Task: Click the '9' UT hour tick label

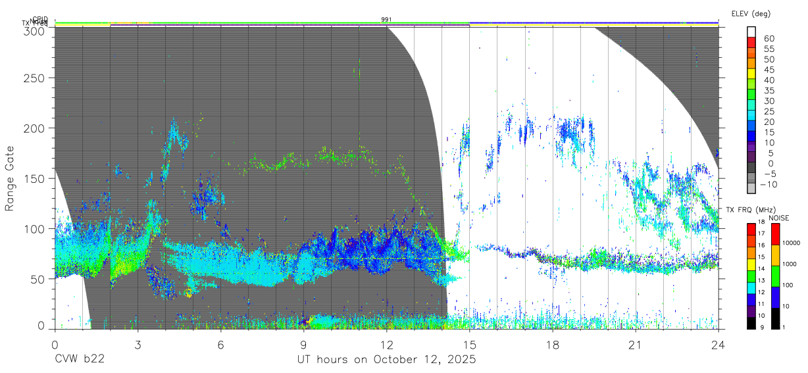Action: click(x=303, y=344)
